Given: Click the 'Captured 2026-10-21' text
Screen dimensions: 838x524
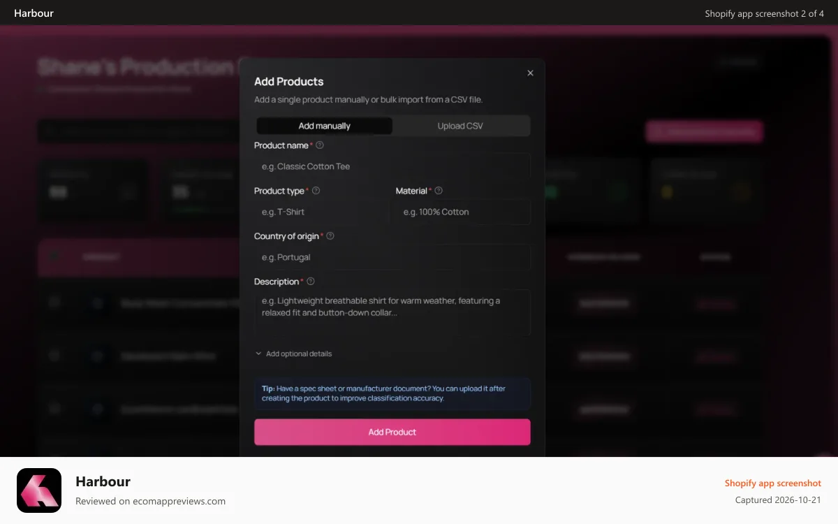Looking at the screenshot, I should point(778,500).
